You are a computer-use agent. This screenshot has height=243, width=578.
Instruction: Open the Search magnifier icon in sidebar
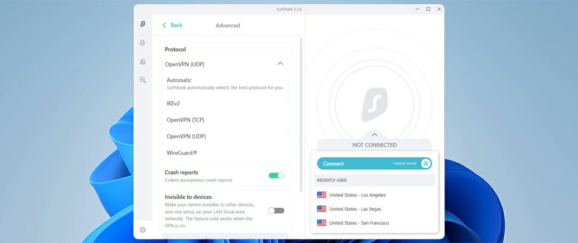click(x=142, y=80)
